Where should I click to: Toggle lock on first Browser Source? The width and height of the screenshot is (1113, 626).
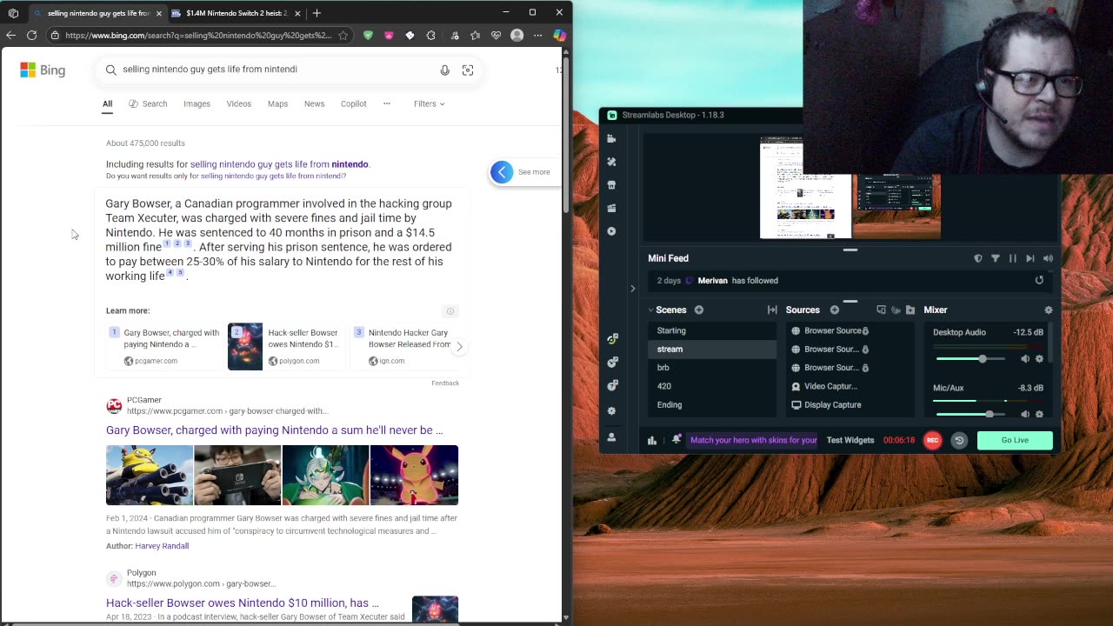point(865,331)
